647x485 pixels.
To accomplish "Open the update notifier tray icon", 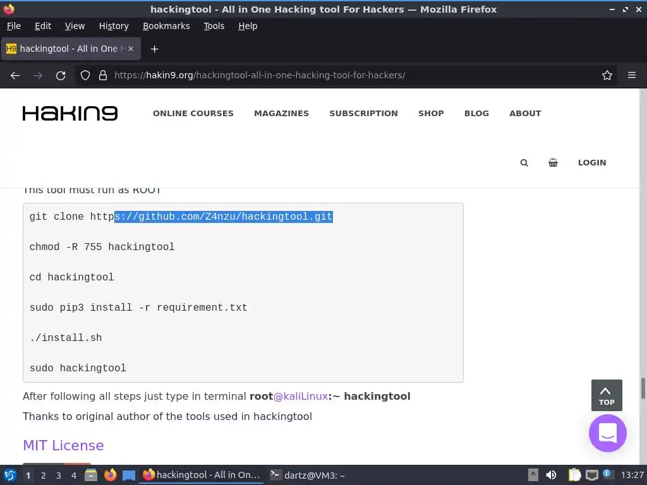I will coord(608,474).
